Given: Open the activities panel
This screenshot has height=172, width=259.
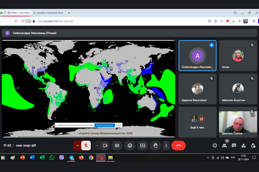Looking at the screenshot, I should 243,145.
